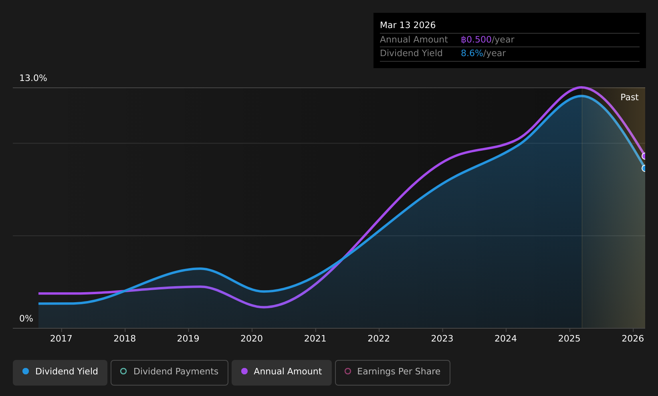This screenshot has height=396, width=658.
Task: Toggle the Dividend Yield legend button
Action: pyautogui.click(x=60, y=372)
